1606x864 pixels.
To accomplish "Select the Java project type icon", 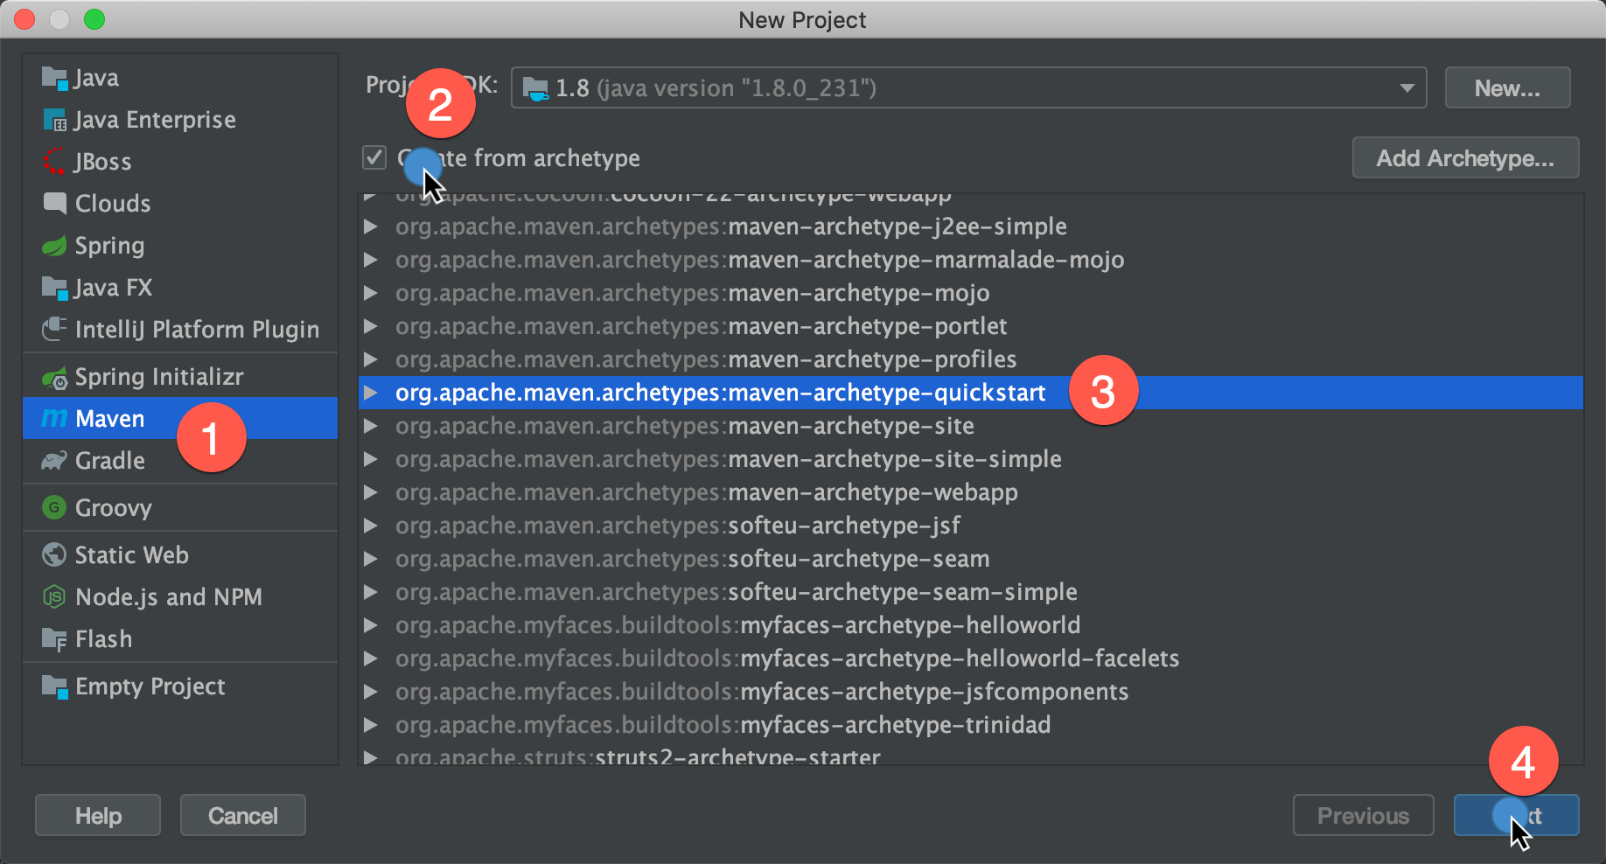I will [x=54, y=78].
